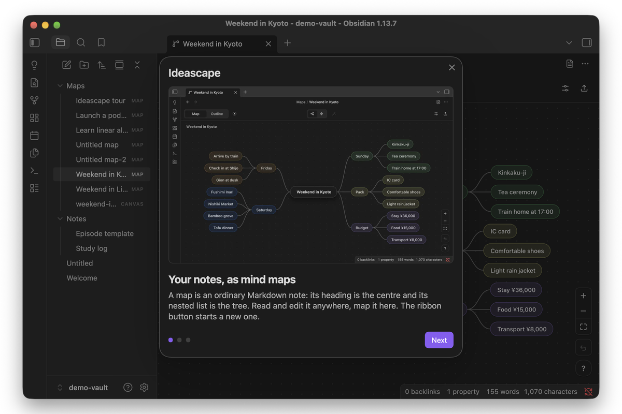Create a new note icon
Screen dimensions: 622x414
[x=66, y=65]
